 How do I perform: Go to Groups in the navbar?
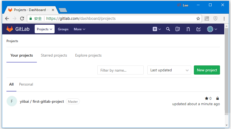(x=63, y=29)
